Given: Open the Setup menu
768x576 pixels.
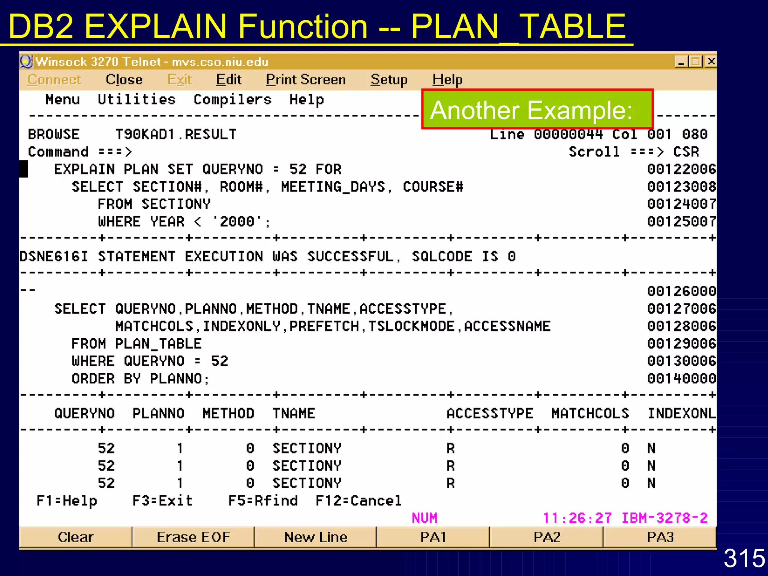Looking at the screenshot, I should pyautogui.click(x=389, y=80).
